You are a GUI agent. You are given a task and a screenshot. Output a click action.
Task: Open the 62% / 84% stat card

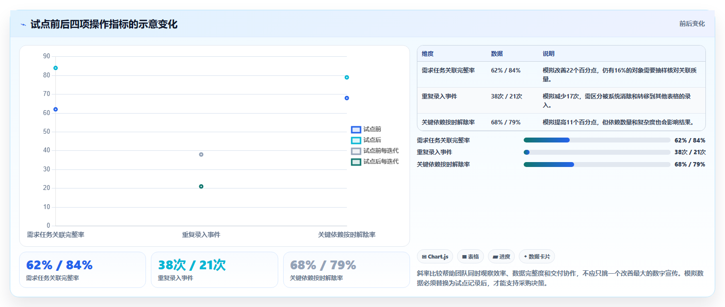[x=82, y=270]
